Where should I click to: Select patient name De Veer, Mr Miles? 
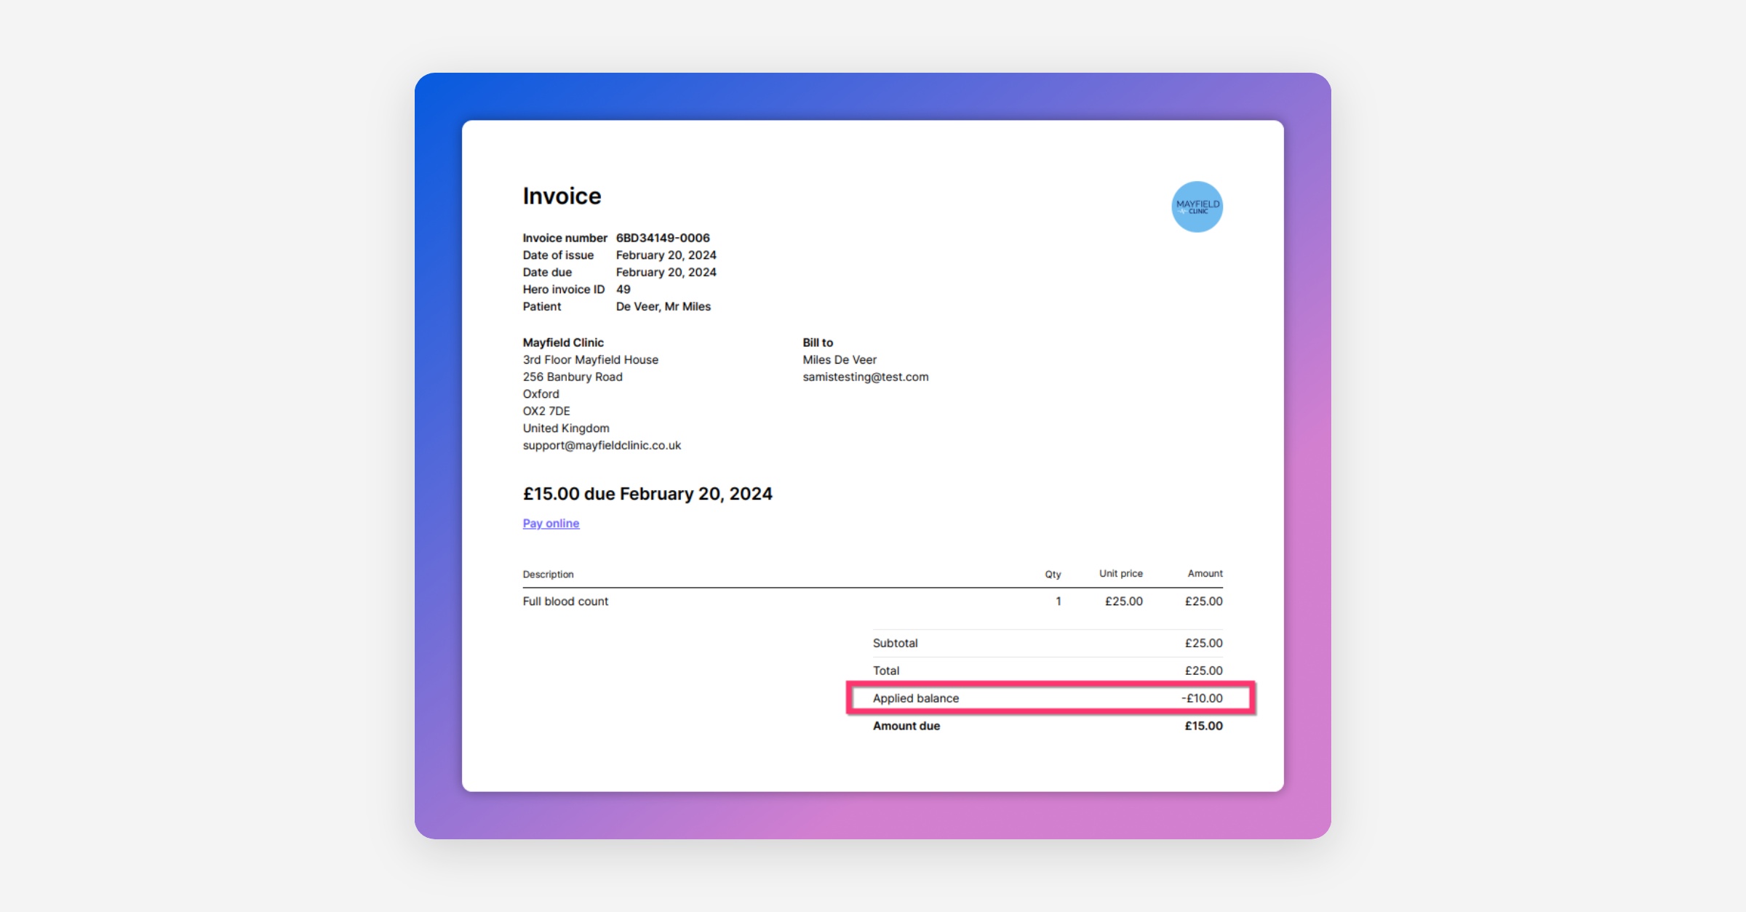[663, 306]
